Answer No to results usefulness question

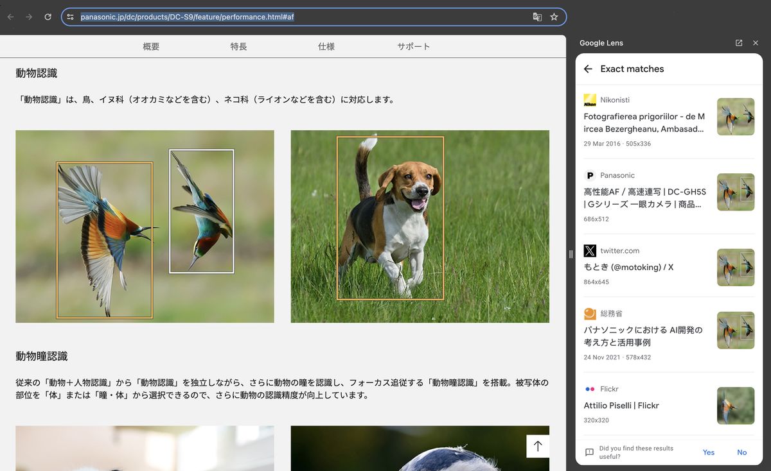(741, 452)
